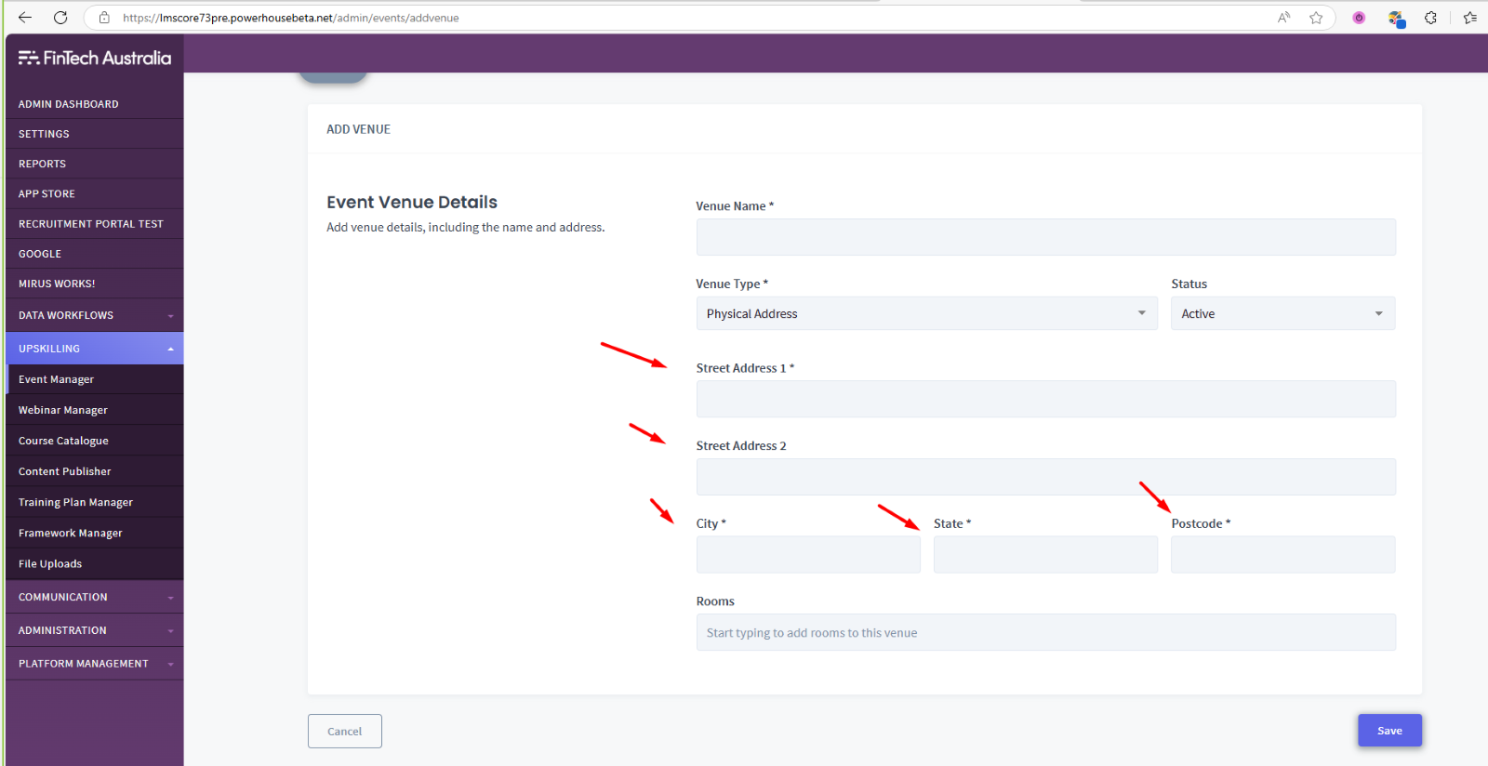Click the site lock icon in address bar
1488x766 pixels.
(x=104, y=18)
